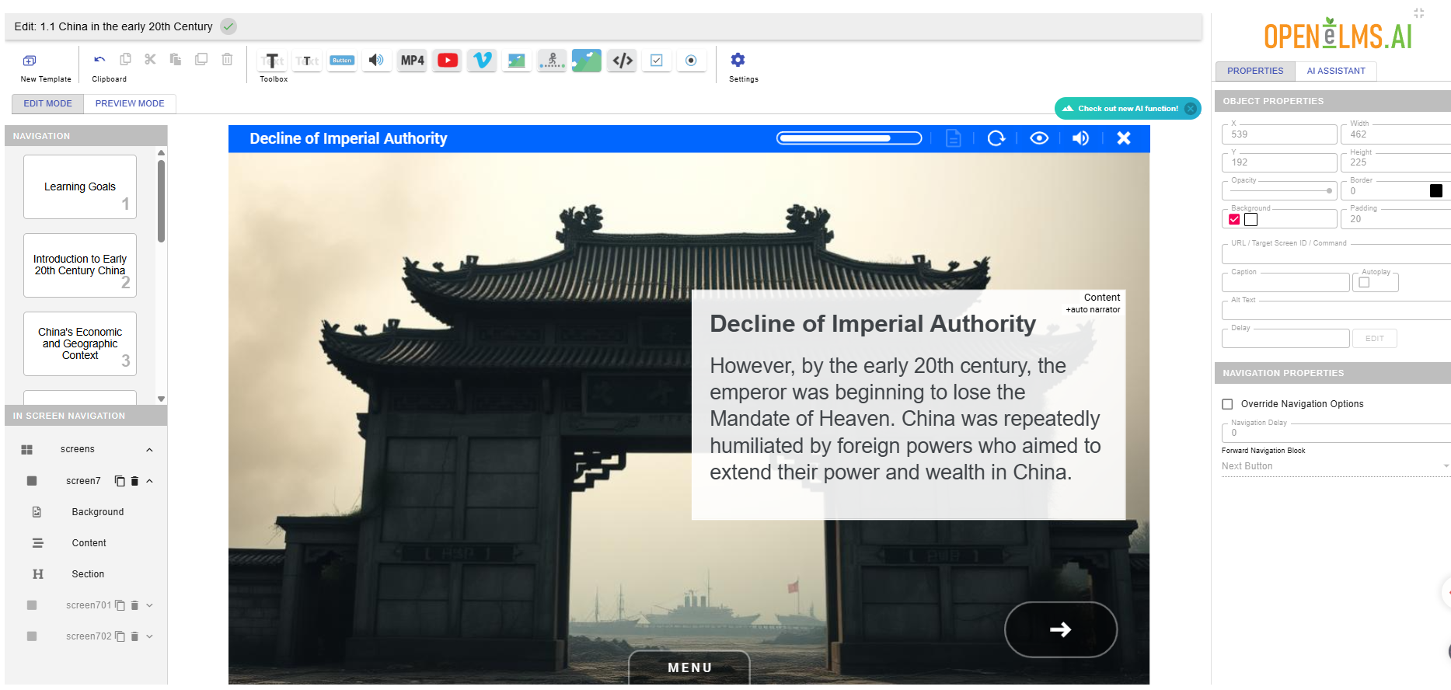1451x690 pixels.
Task: Click the document notes icon in slide header
Action: pyautogui.click(x=954, y=138)
